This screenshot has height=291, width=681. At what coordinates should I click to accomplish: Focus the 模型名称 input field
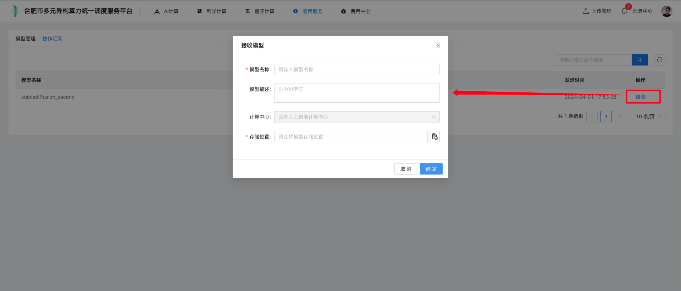click(x=356, y=69)
